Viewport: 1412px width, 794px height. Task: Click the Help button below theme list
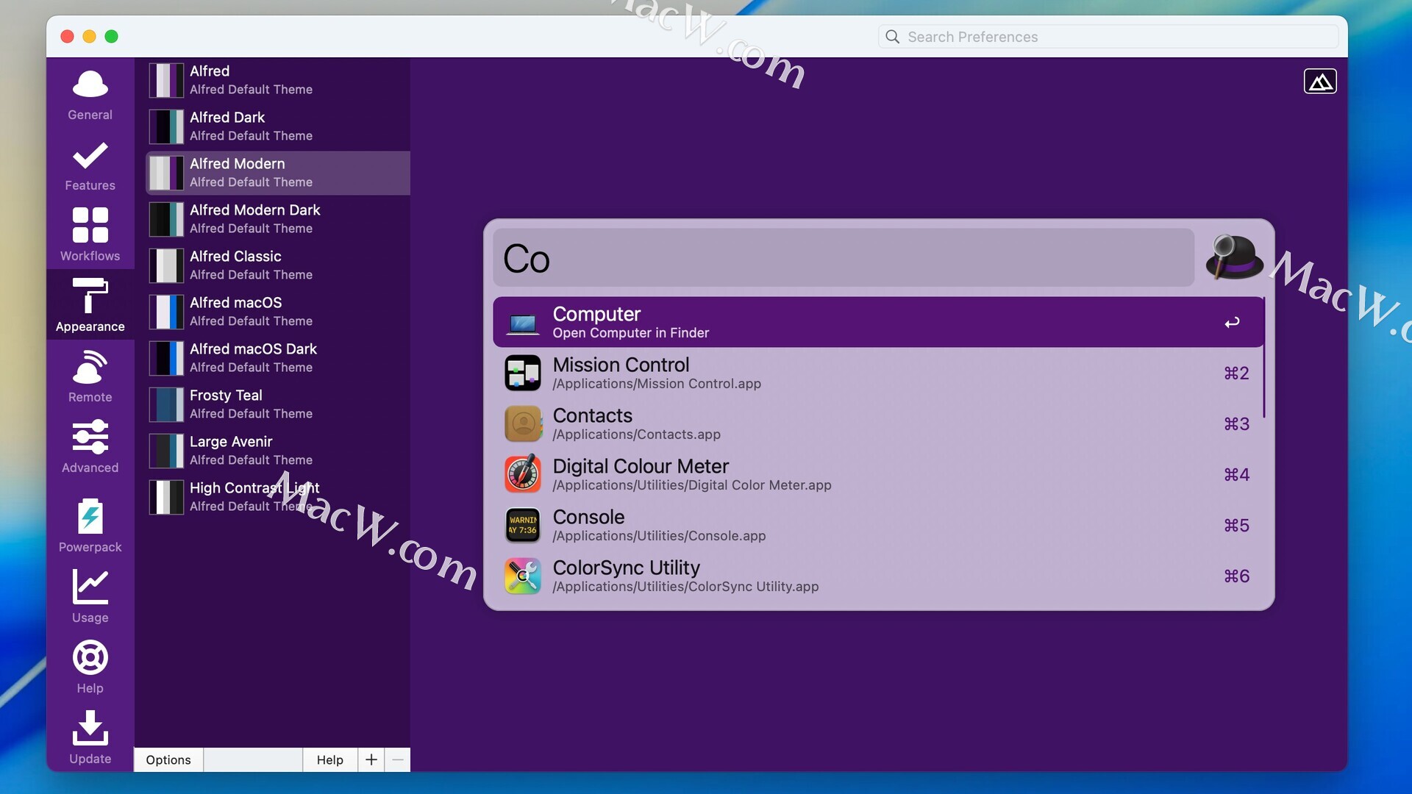(329, 759)
